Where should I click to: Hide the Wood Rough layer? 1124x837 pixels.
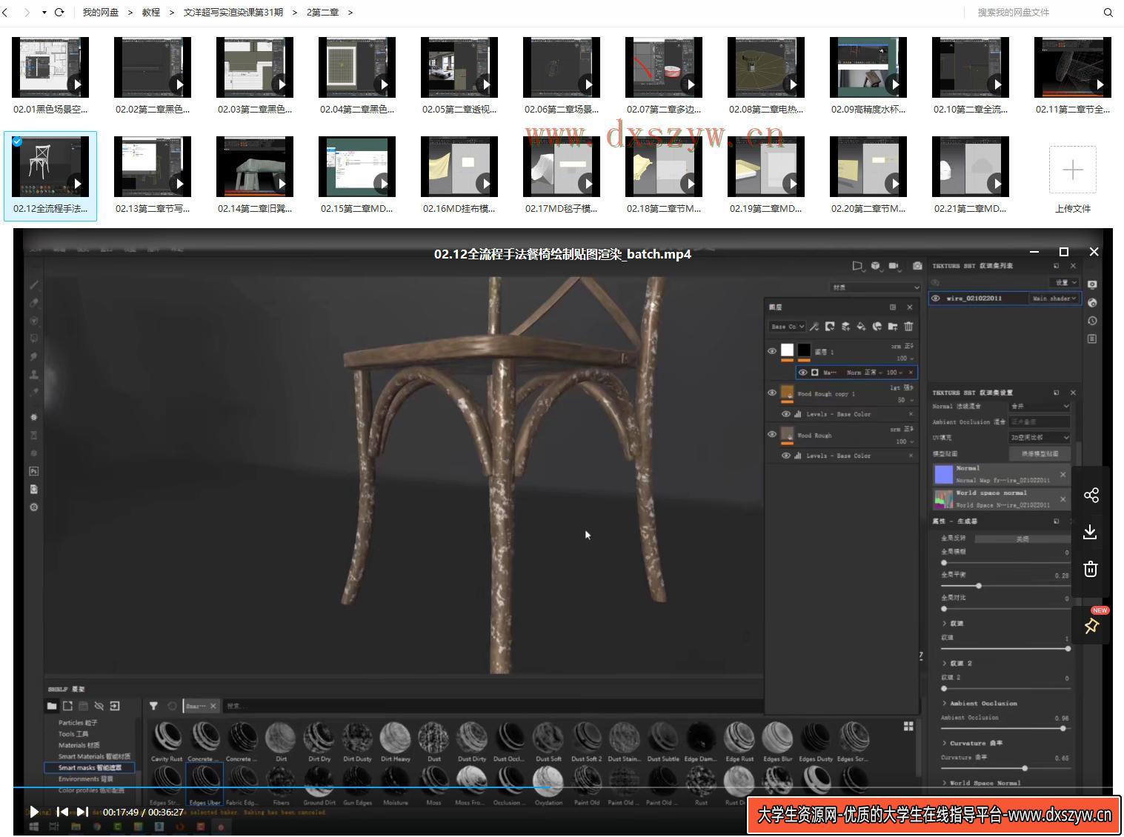pos(772,435)
